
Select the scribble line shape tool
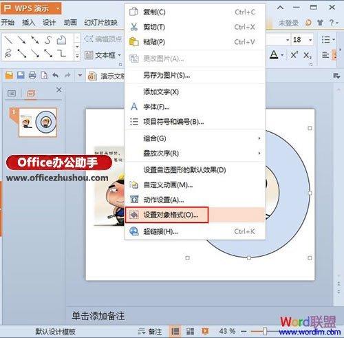tap(8, 53)
